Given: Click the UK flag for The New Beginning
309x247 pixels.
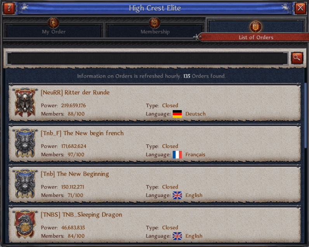Looking at the screenshot, I should tap(177, 195).
